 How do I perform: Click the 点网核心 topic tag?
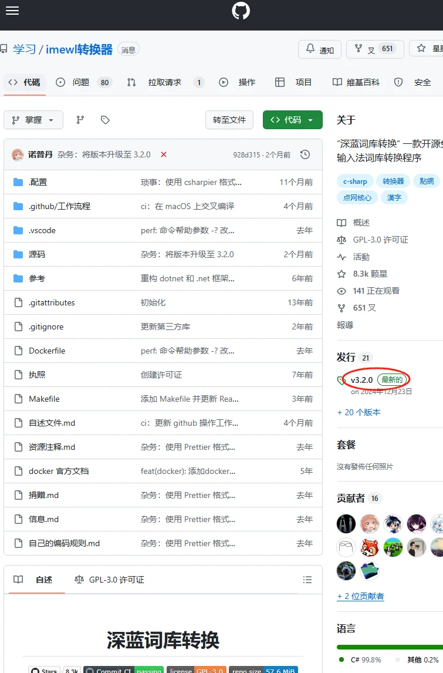(x=357, y=197)
